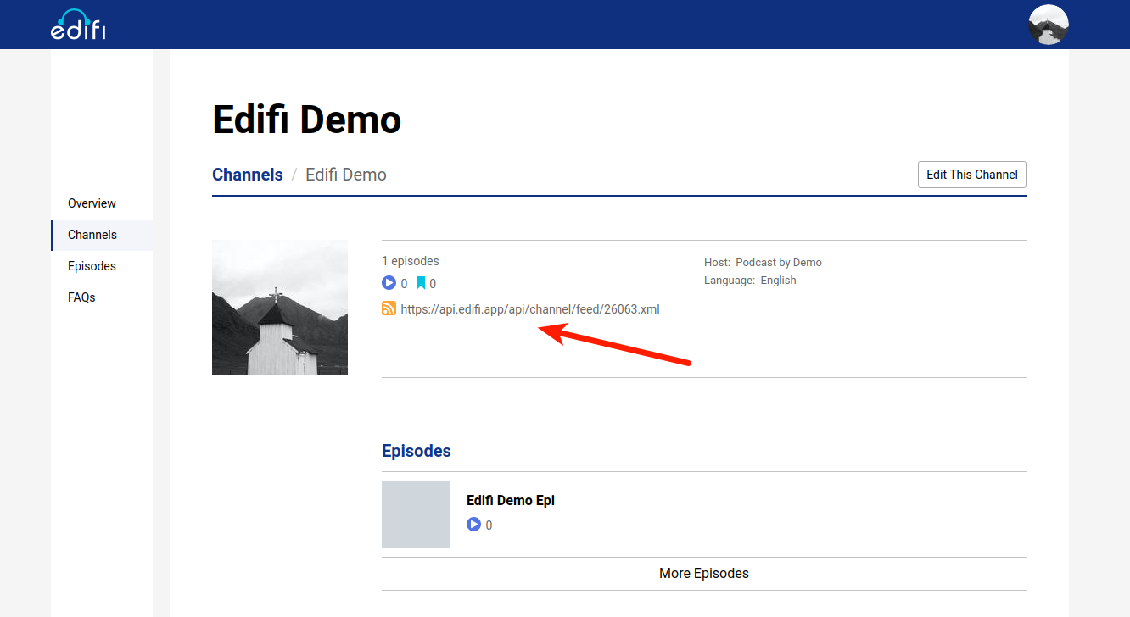
Task: Go to Episodes in the sidebar
Action: [x=102, y=266]
